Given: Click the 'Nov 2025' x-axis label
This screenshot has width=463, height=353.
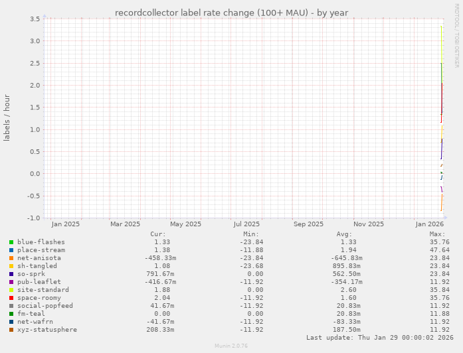Looking at the screenshot, I should tap(369, 224).
